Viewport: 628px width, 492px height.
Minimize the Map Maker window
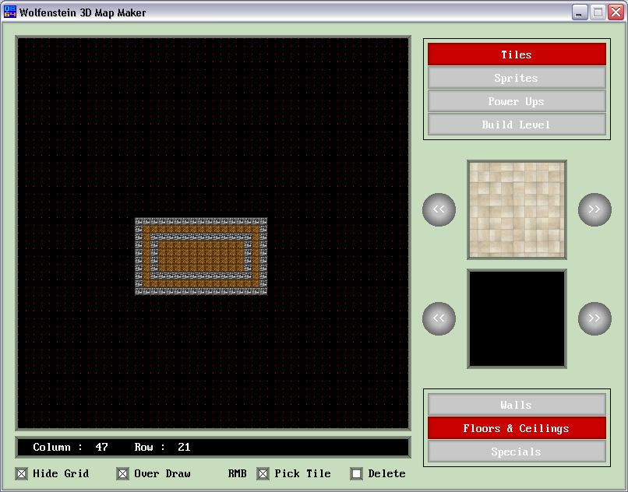[580, 12]
